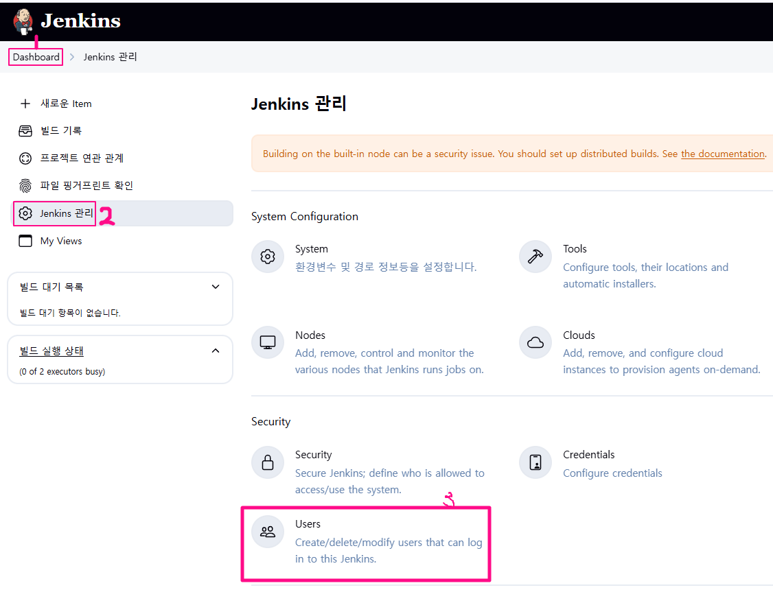
Task: Click the fingerprint icon
Action: point(25,186)
